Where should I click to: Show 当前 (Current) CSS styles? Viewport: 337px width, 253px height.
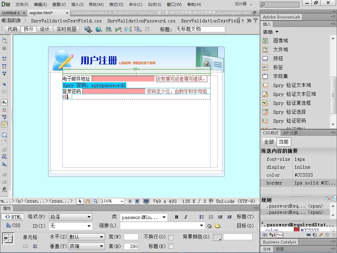283,142
